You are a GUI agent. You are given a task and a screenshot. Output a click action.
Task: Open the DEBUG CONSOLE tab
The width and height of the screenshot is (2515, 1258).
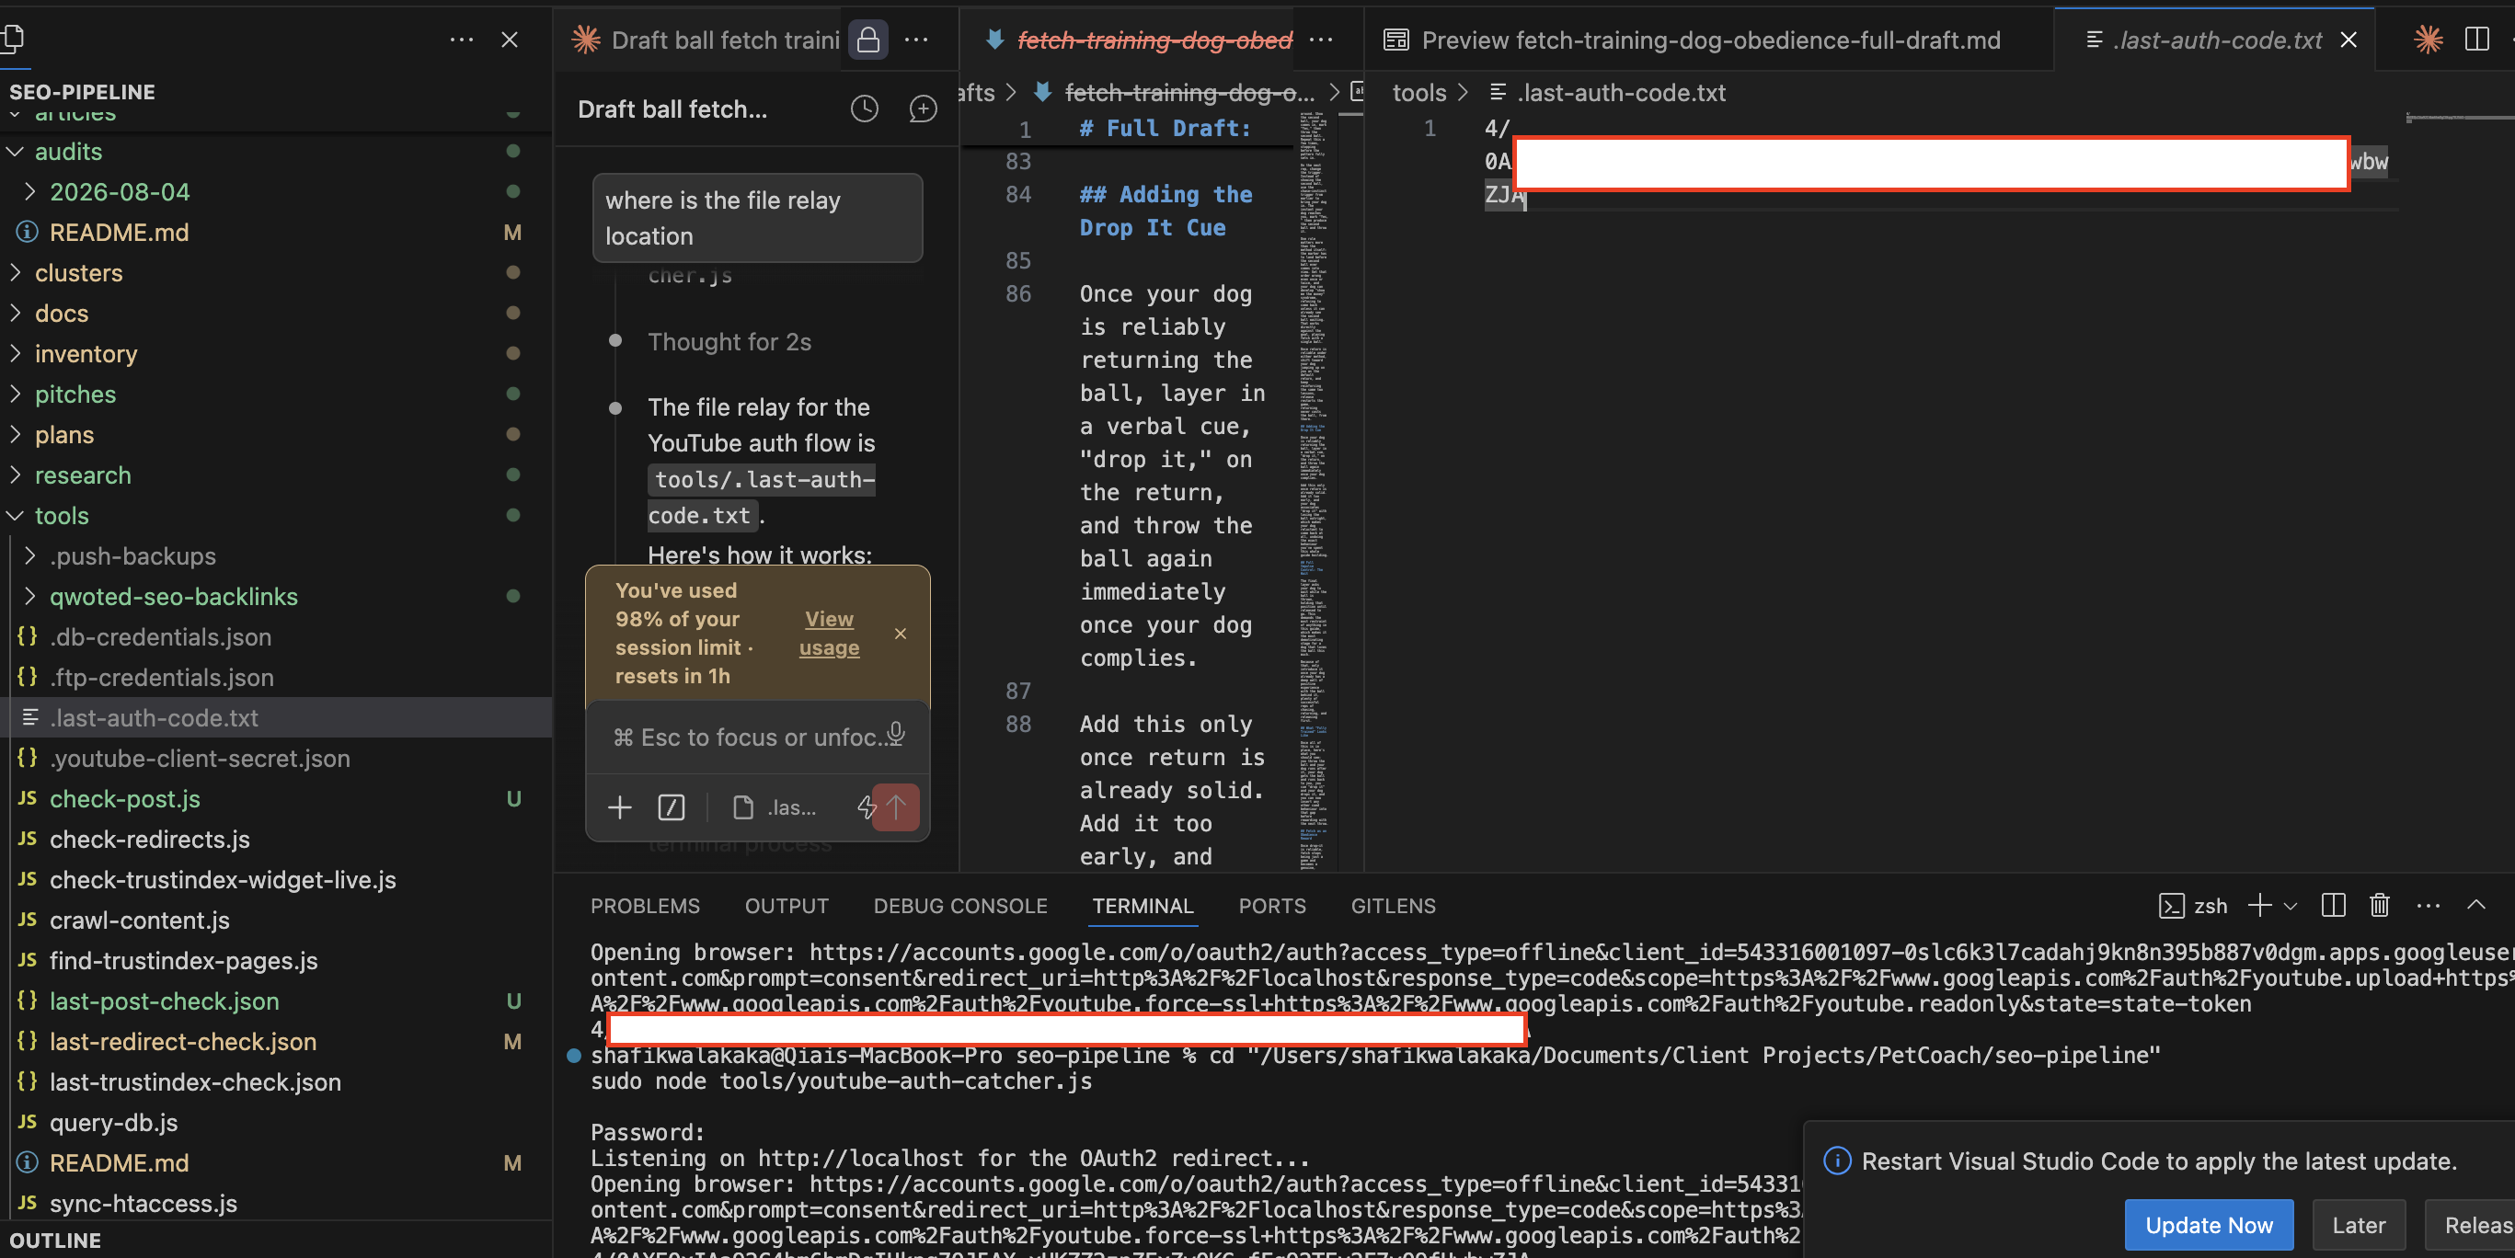(x=960, y=906)
